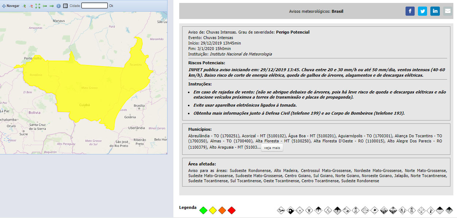Image resolution: width=457 pixels, height=218 pixels.
Task: Share the warning on Facebook
Action: (410, 11)
